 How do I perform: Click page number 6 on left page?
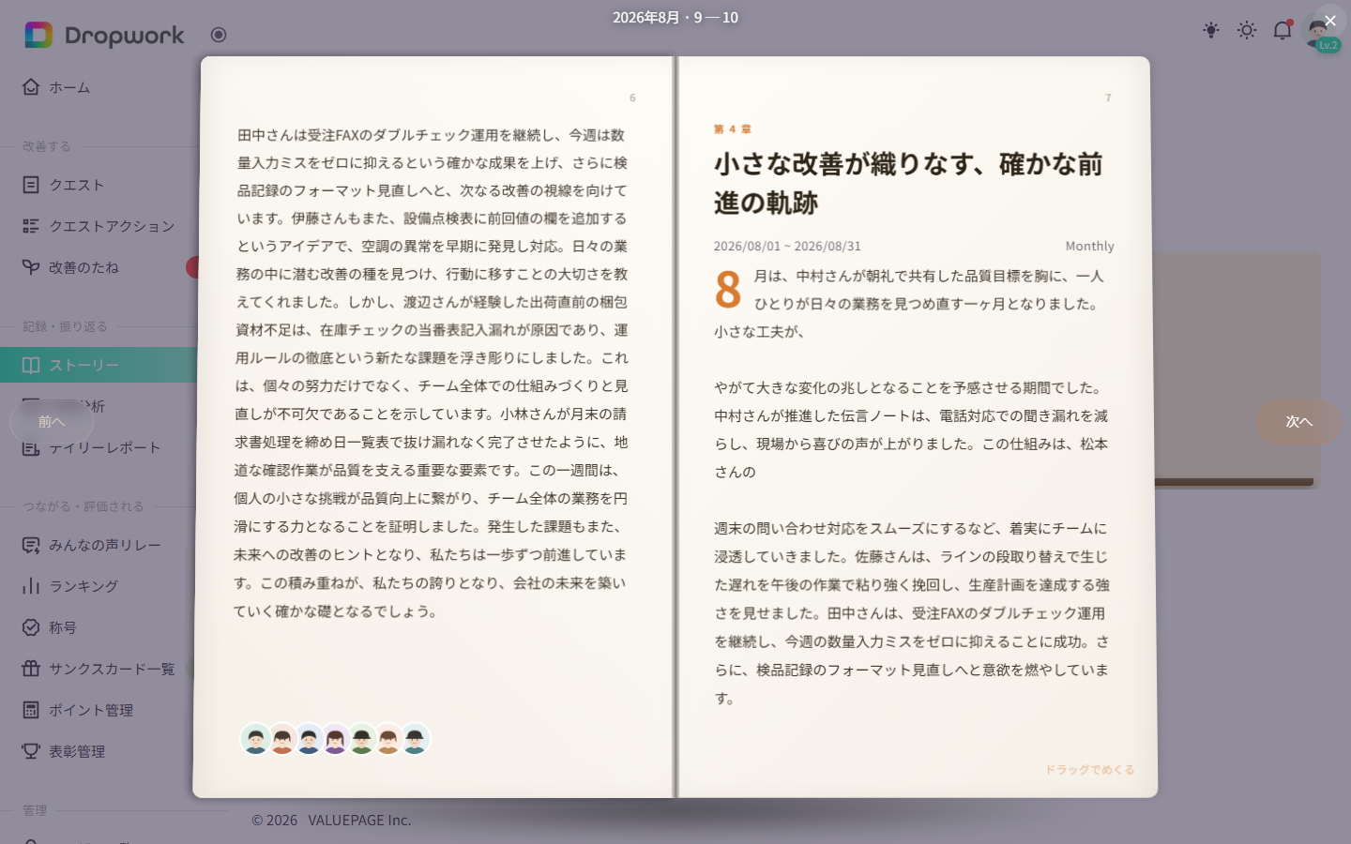632,98
